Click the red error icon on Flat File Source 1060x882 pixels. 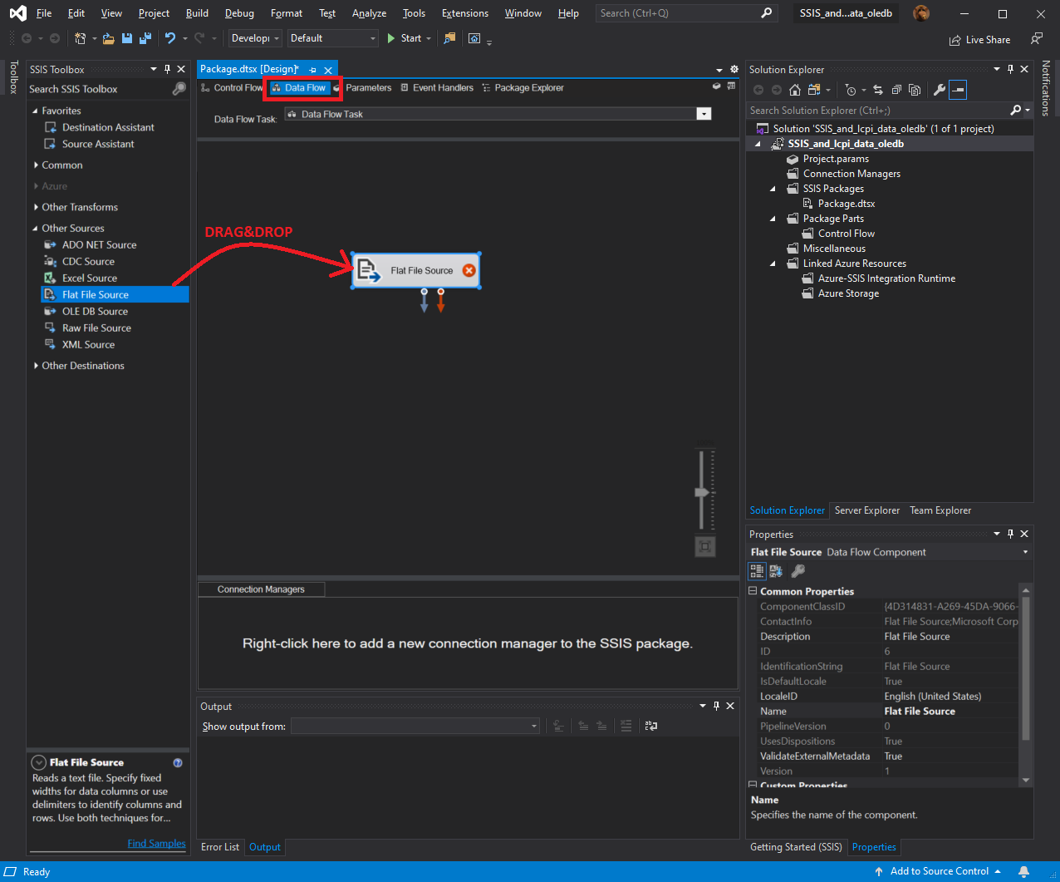pyautogui.click(x=469, y=270)
